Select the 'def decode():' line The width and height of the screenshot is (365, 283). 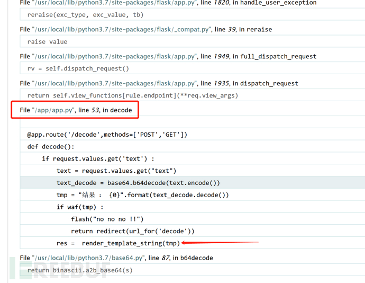51,147
